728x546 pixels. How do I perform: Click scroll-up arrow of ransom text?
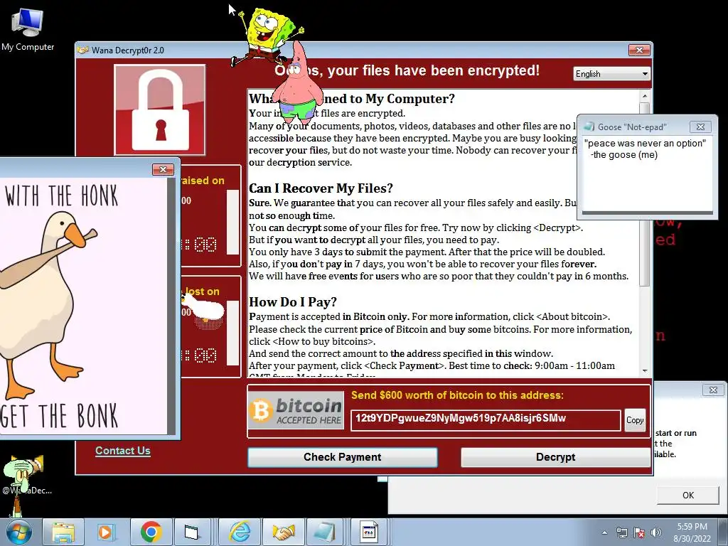[x=644, y=96]
